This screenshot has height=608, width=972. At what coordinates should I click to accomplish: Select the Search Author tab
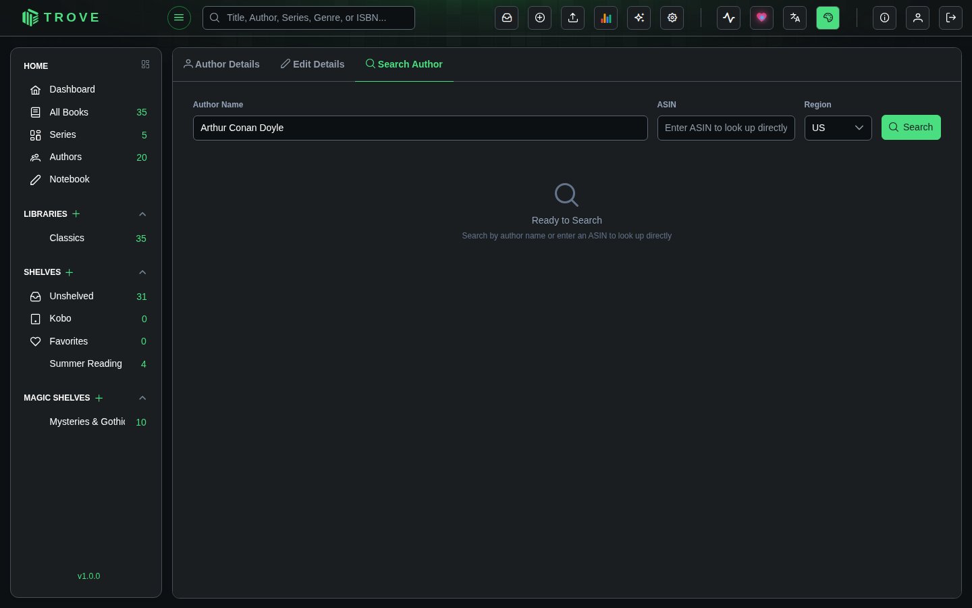404,64
